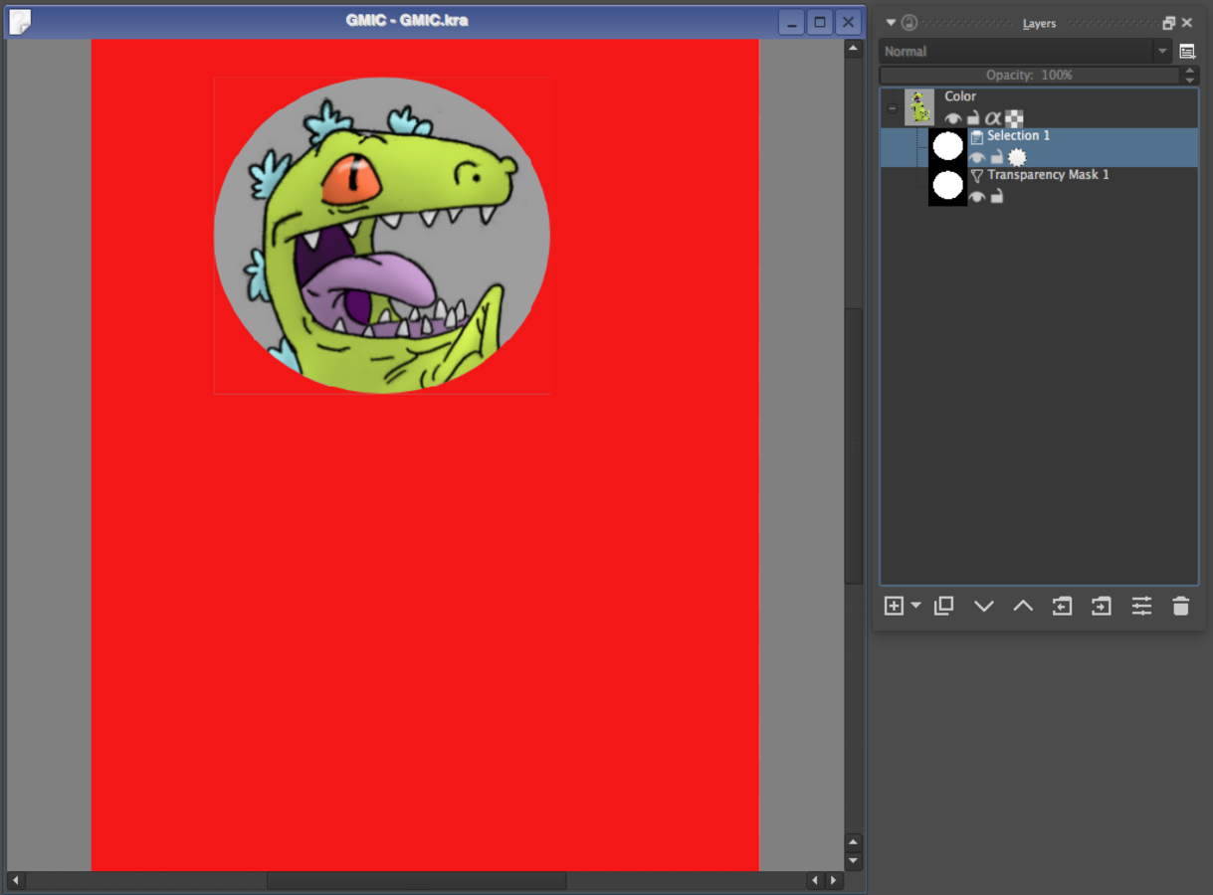Toggle lock on the Color layer
The width and height of the screenshot is (1213, 895).
tap(973, 119)
